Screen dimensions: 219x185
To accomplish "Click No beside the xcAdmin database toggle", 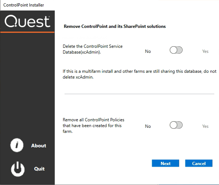I will [148, 51].
